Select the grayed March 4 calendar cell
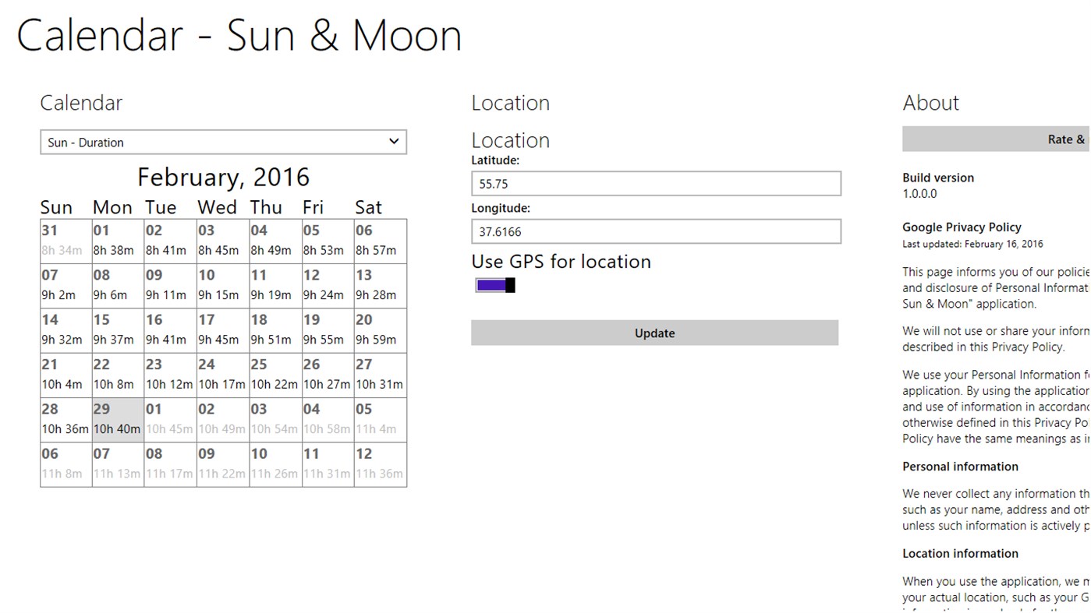Screen dimensions: 1091x613 [328, 418]
